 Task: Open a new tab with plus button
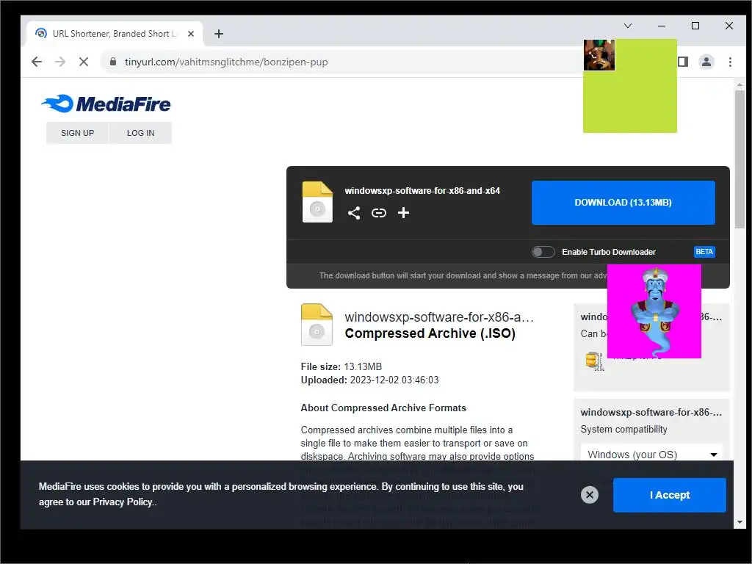(219, 34)
